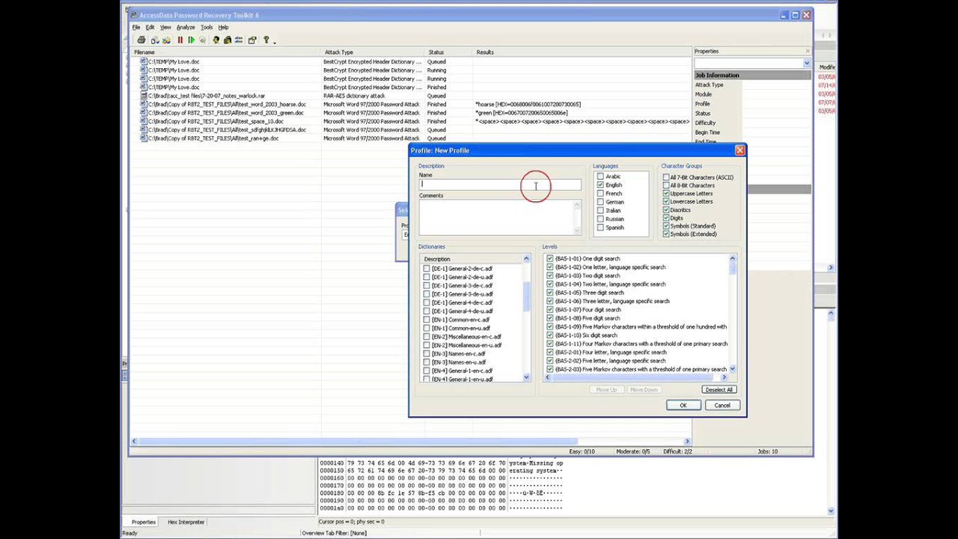Uncheck level BAS-1-01 One digit search
Screen dimensions: 958x539
point(550,259)
